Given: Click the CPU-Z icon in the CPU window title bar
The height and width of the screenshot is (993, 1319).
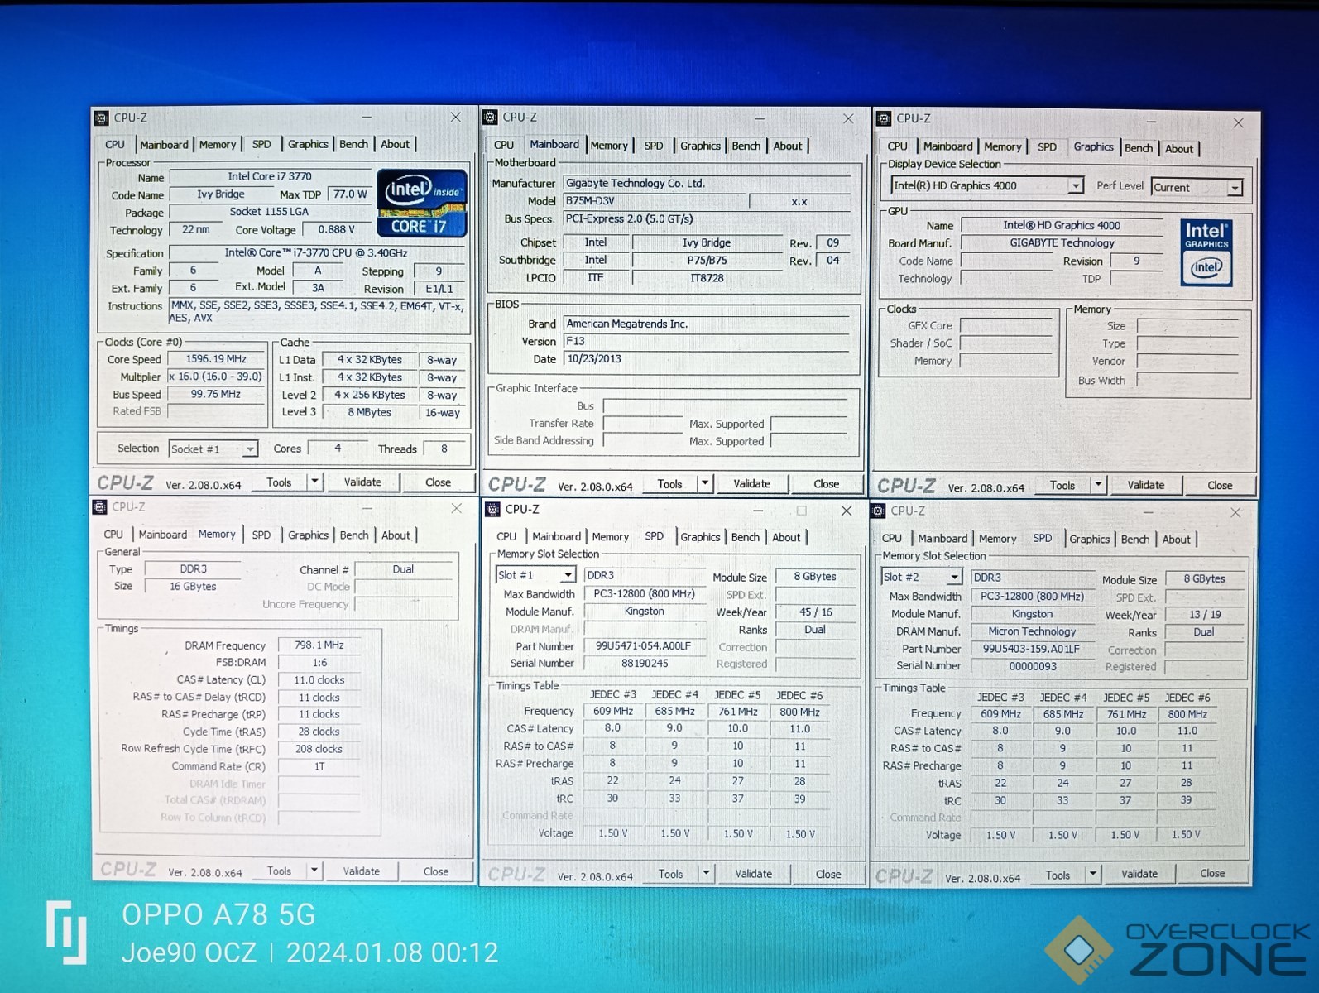Looking at the screenshot, I should pyautogui.click(x=102, y=118).
